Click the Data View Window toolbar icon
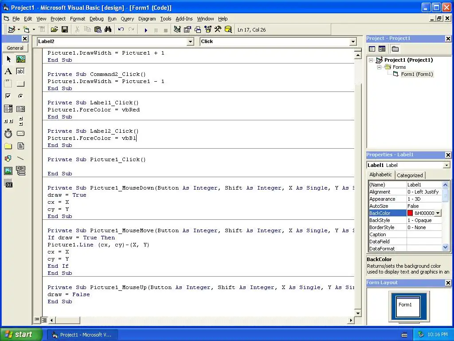 pos(228,30)
